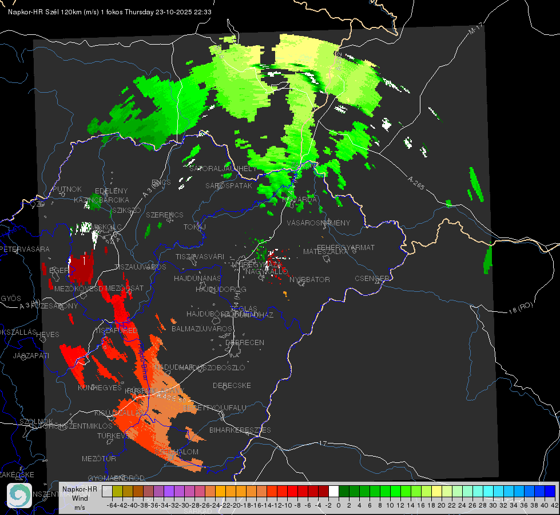Click the EDELÉNY town label

[111, 191]
